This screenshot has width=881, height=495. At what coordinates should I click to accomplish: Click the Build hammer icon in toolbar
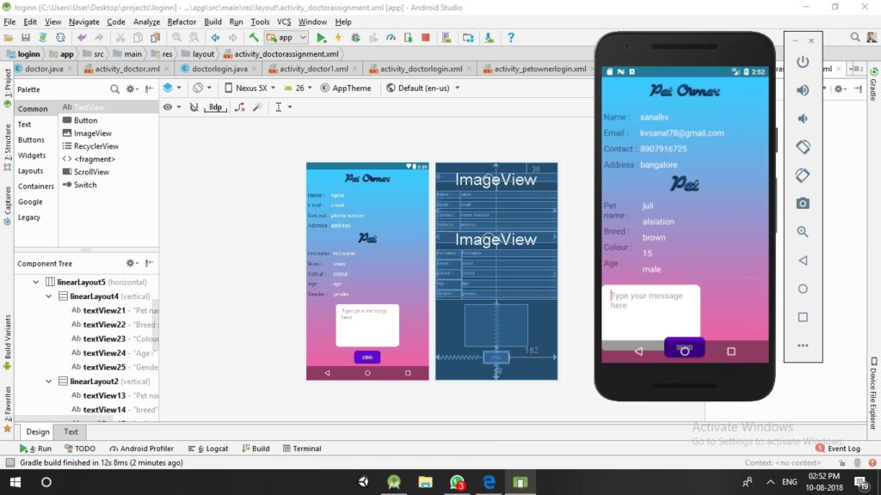[x=254, y=38]
